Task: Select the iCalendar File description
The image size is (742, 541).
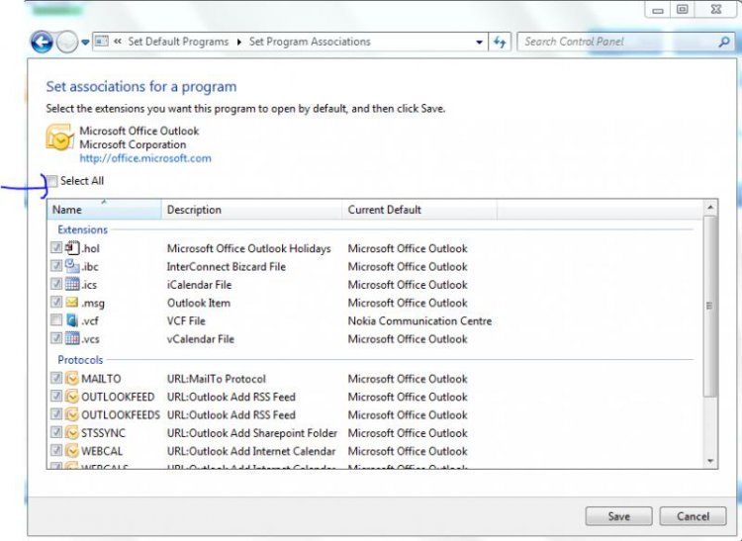Action: coord(199,285)
